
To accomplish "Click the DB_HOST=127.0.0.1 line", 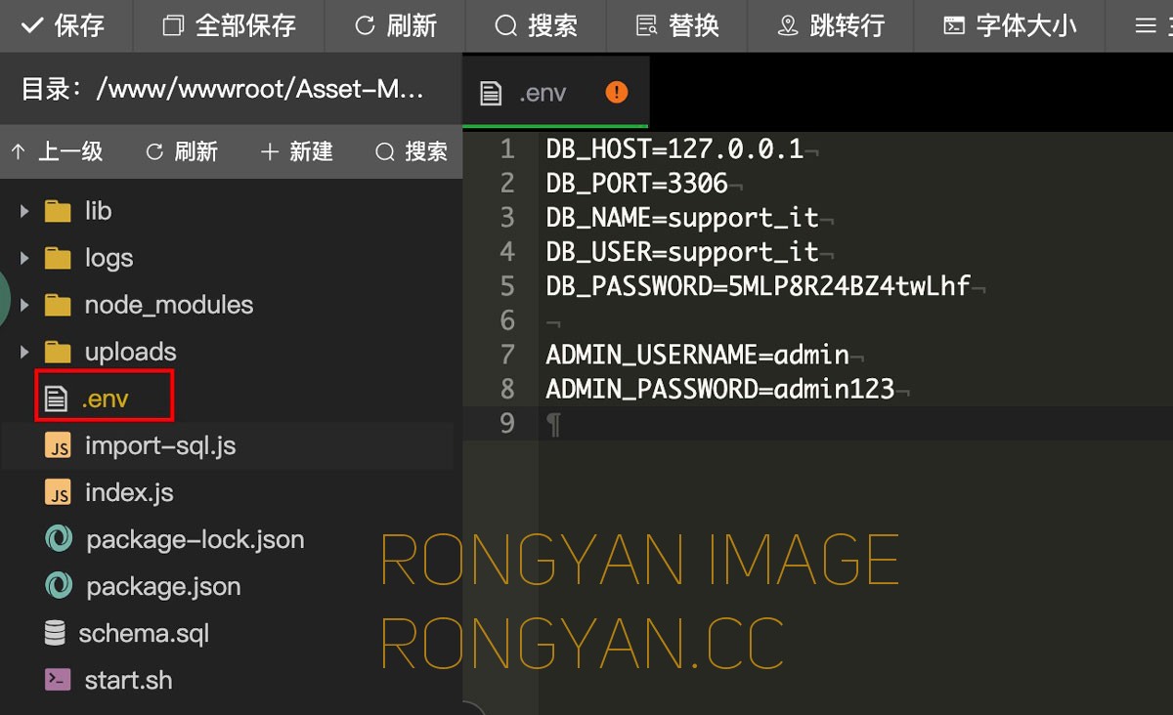I will 674,149.
